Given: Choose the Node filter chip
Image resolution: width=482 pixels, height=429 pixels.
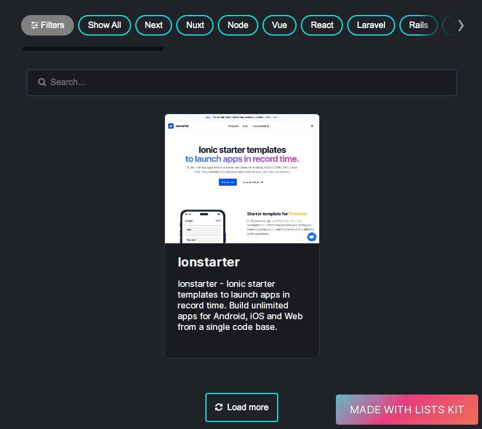Looking at the screenshot, I should click(x=238, y=25).
